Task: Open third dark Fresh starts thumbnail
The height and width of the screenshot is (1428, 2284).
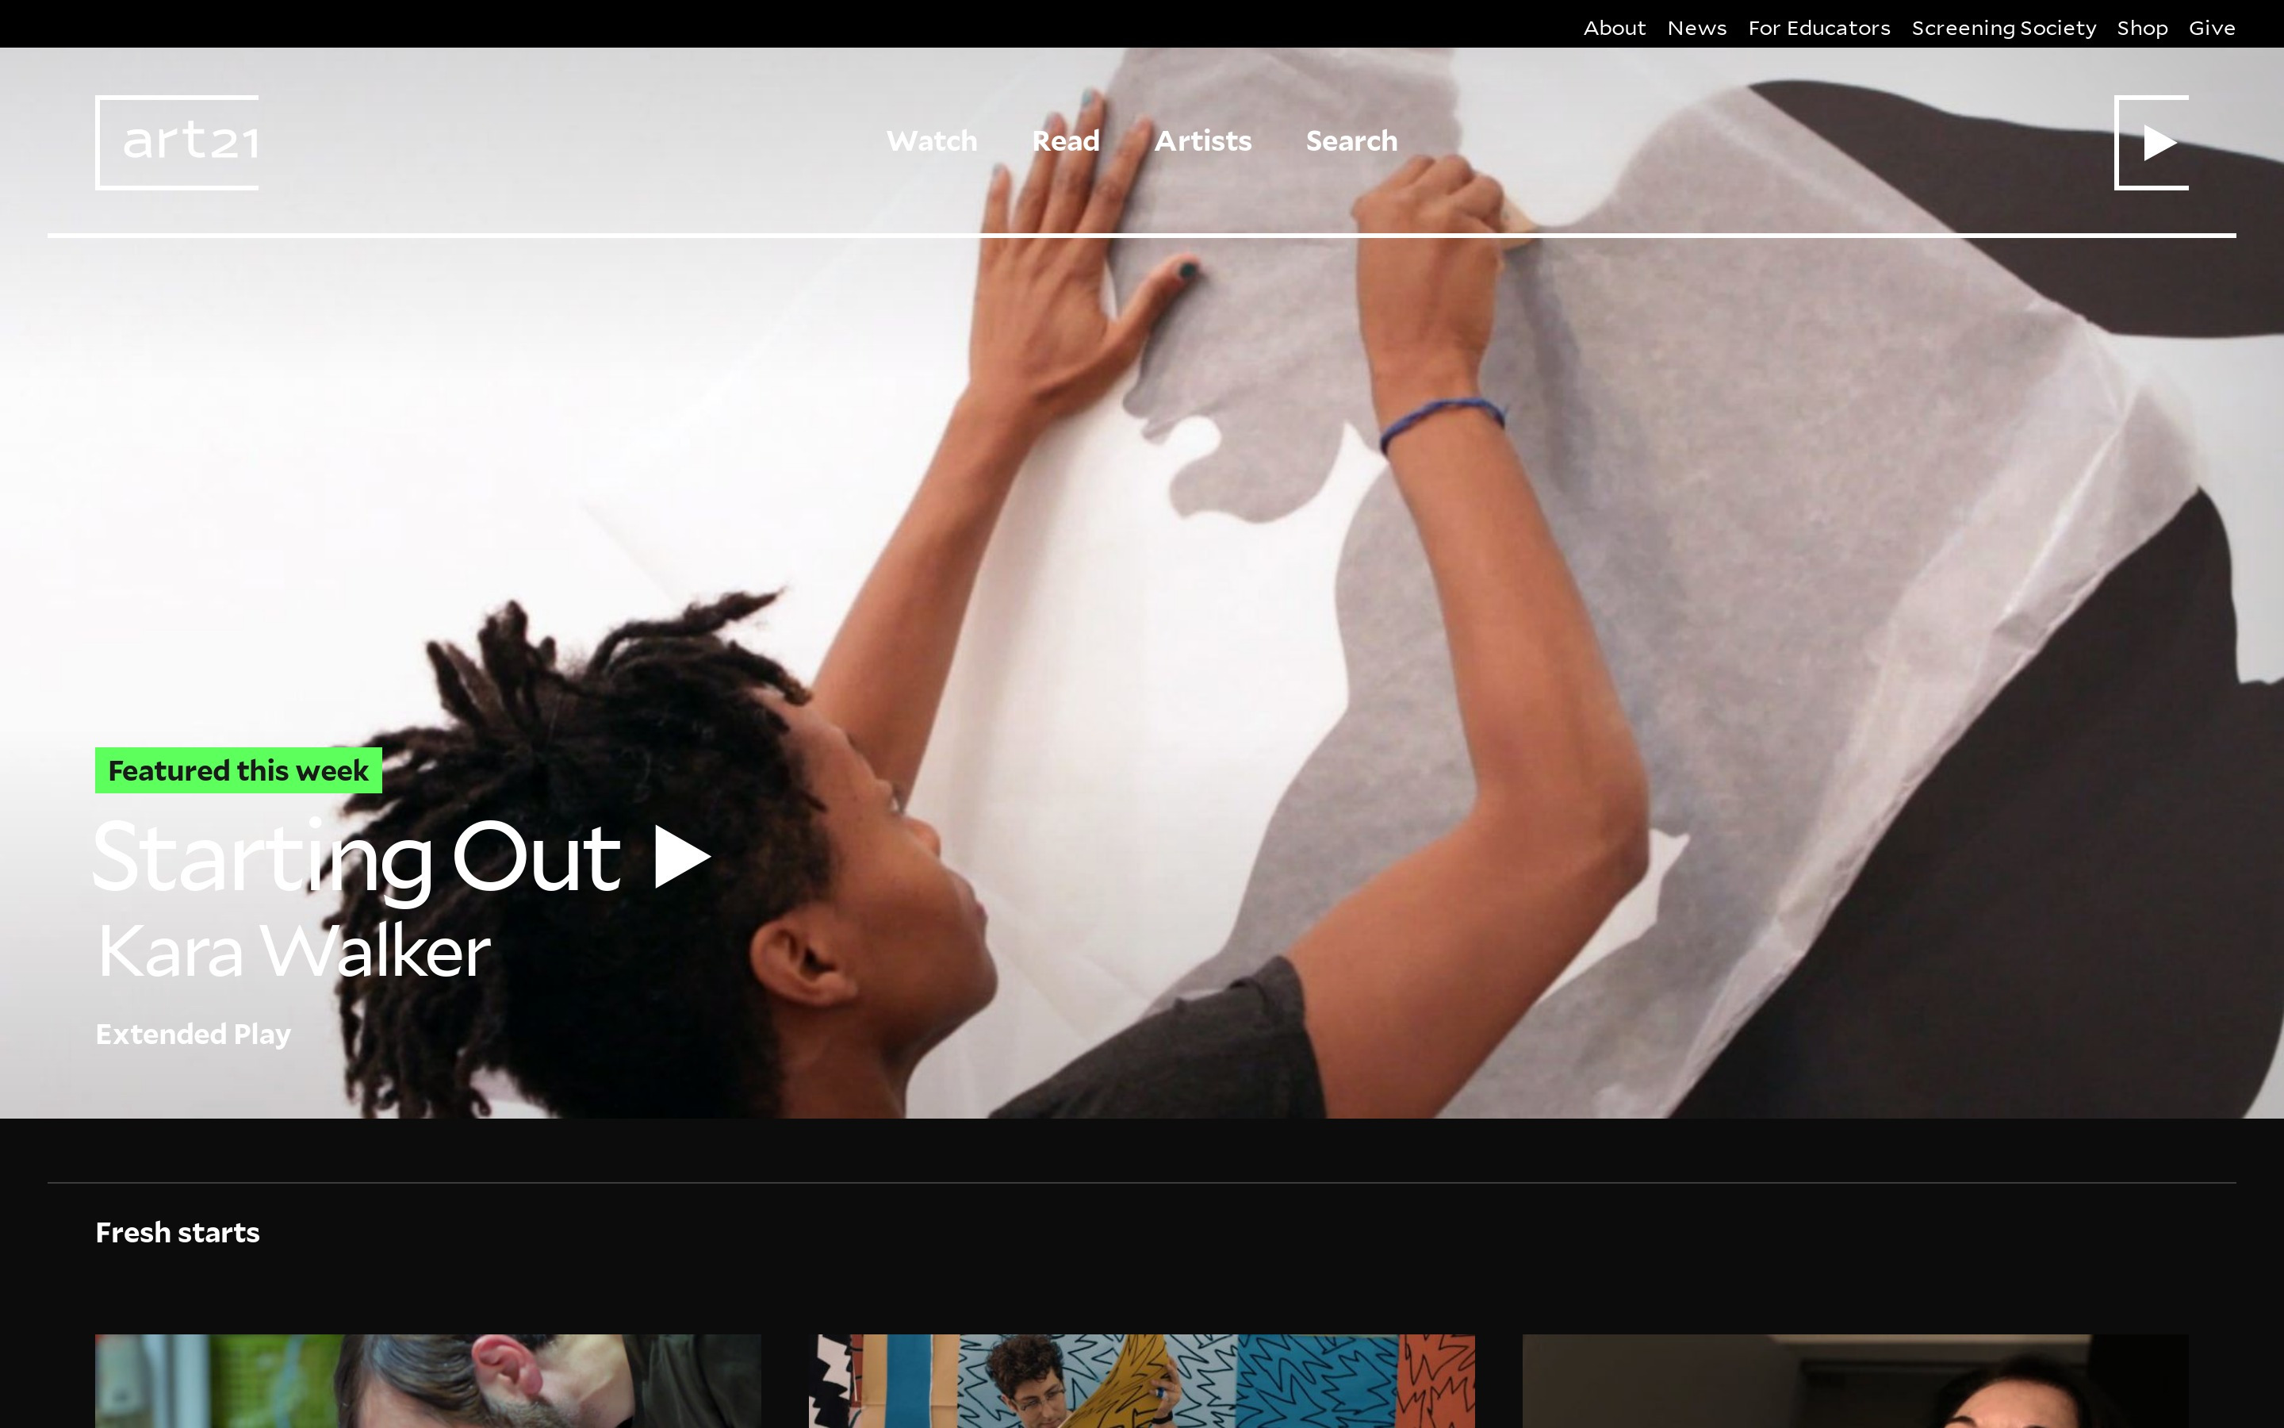Action: click(1855, 1380)
